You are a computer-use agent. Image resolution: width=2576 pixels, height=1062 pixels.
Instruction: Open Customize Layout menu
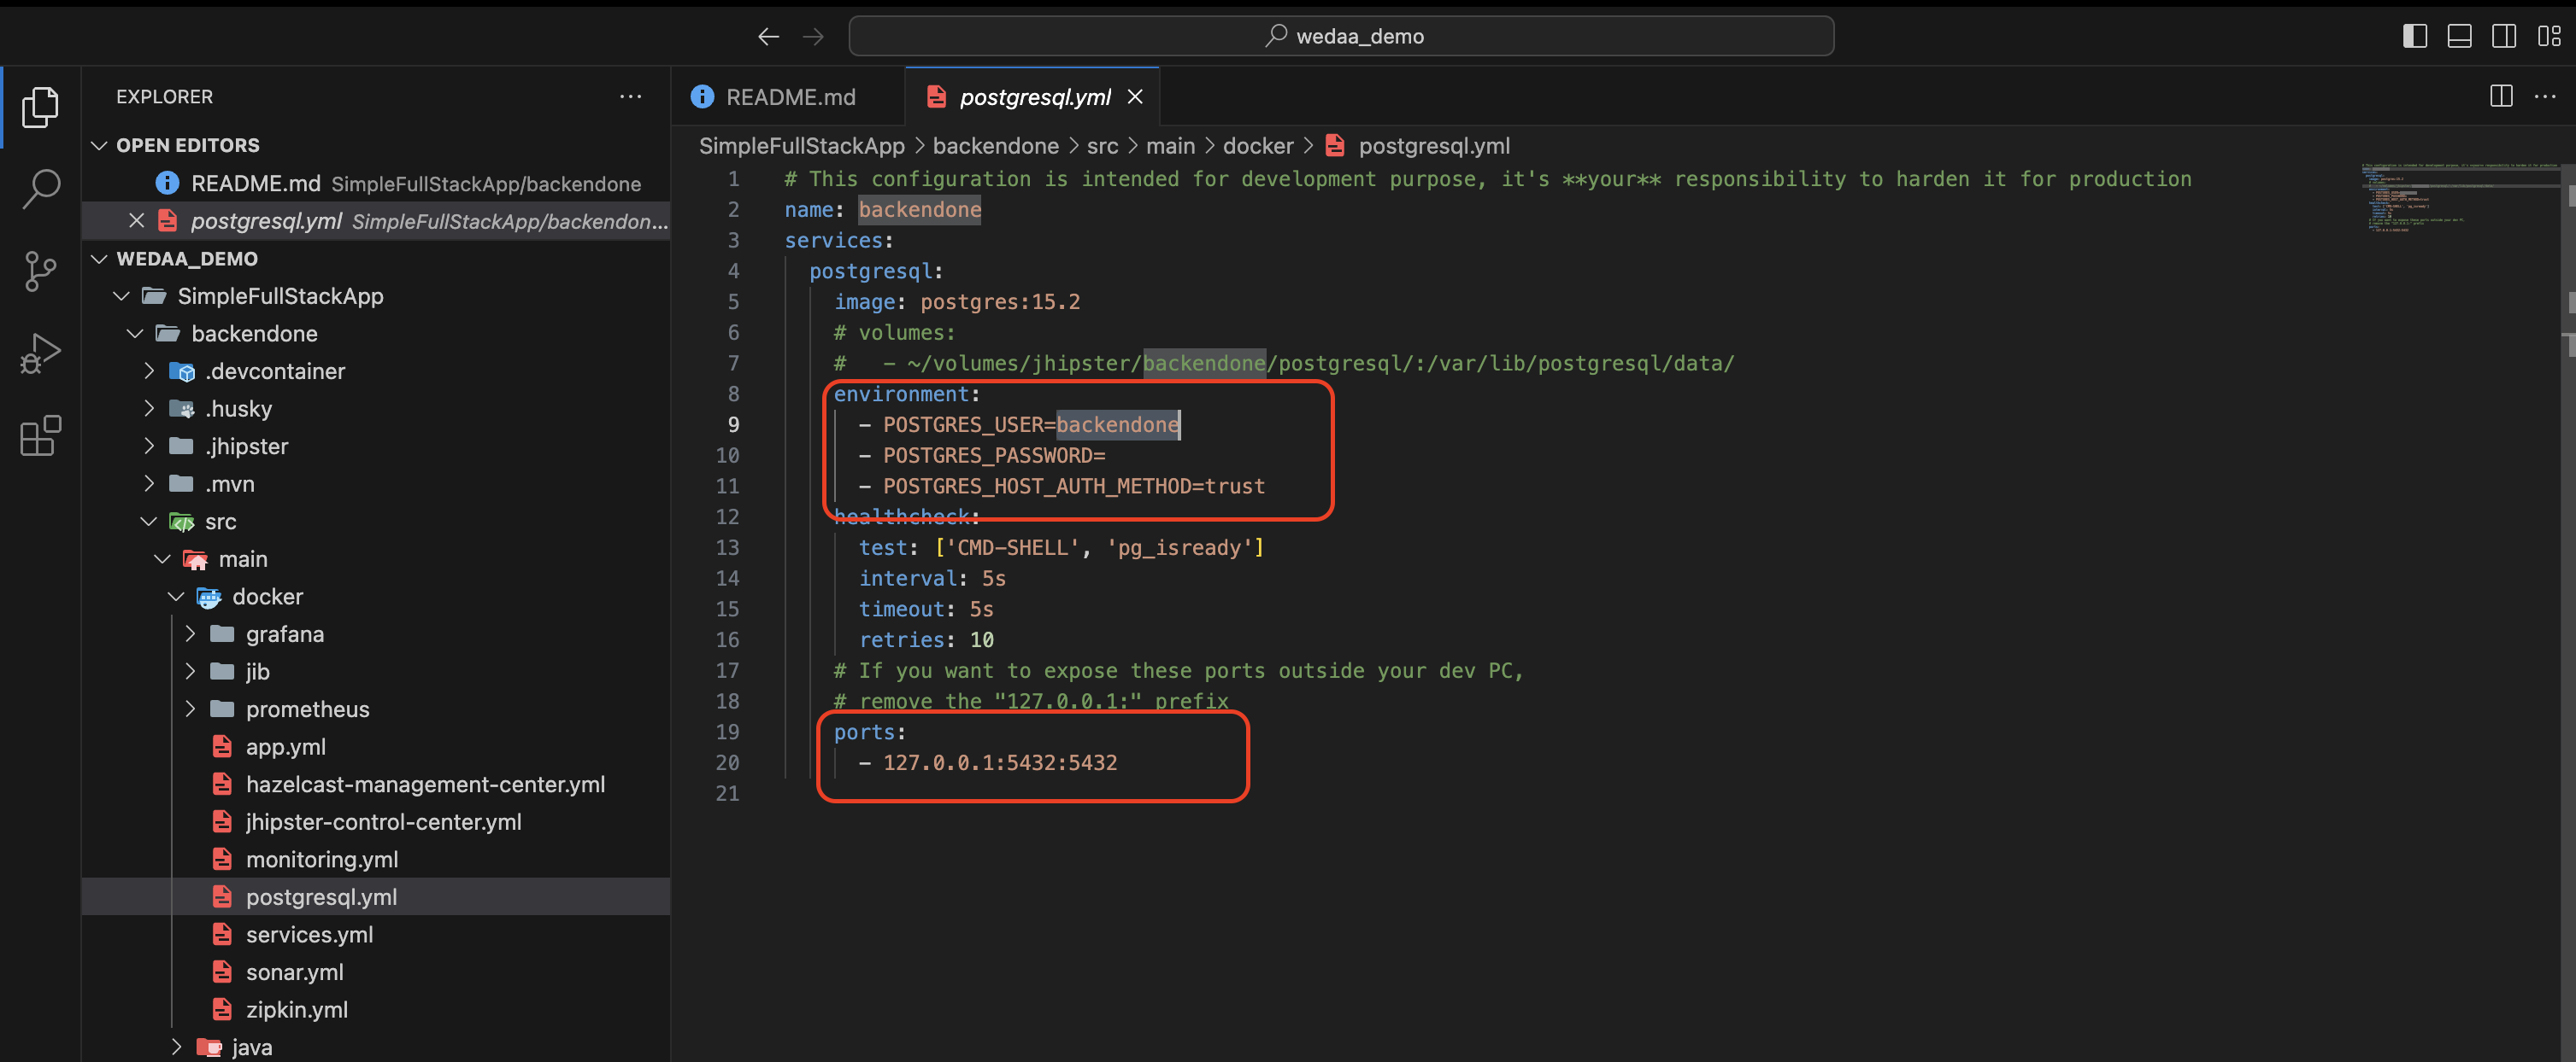[2549, 36]
